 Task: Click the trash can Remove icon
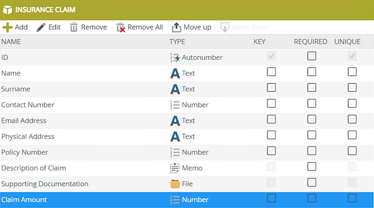coord(74,27)
